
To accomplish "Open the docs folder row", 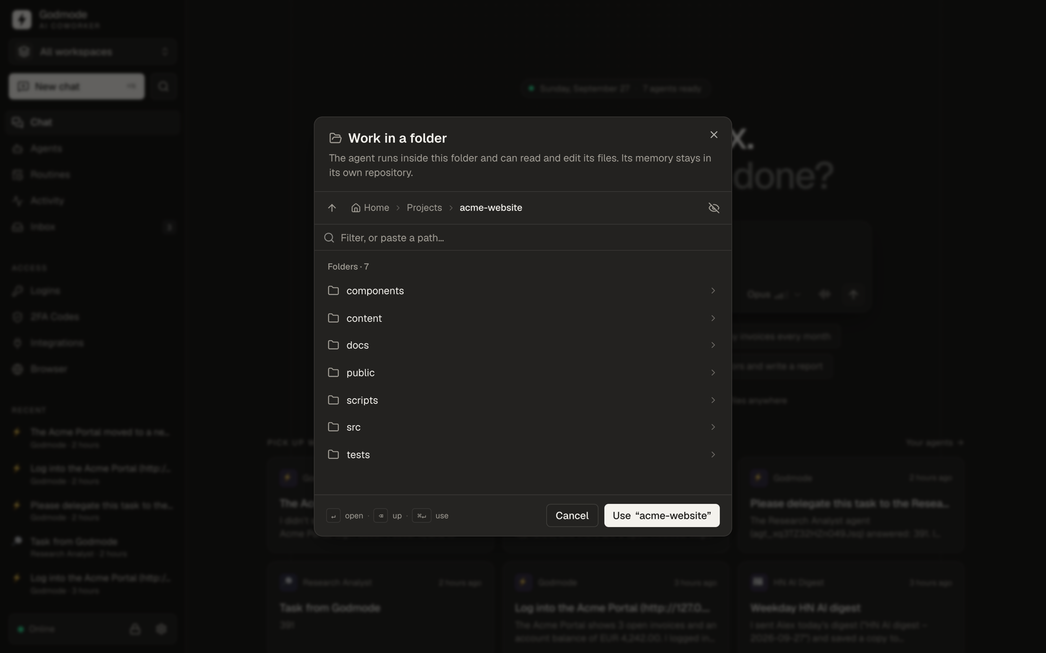I will click(522, 345).
